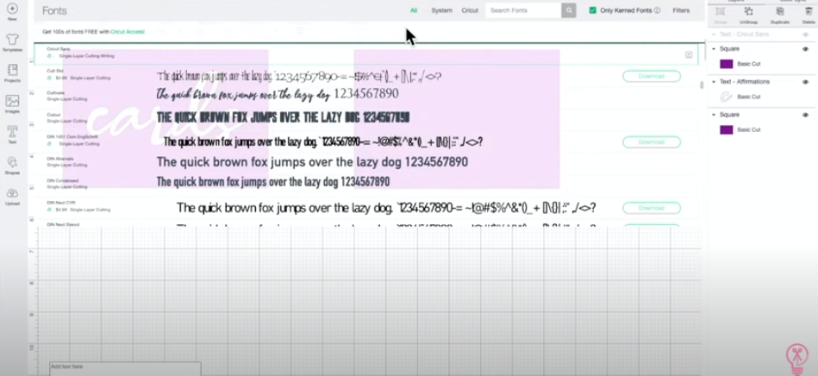Viewport: 818px width, 376px height.
Task: Click green Access icon in DIN 1451 Com EngSchrift row
Action: [x=49, y=144]
